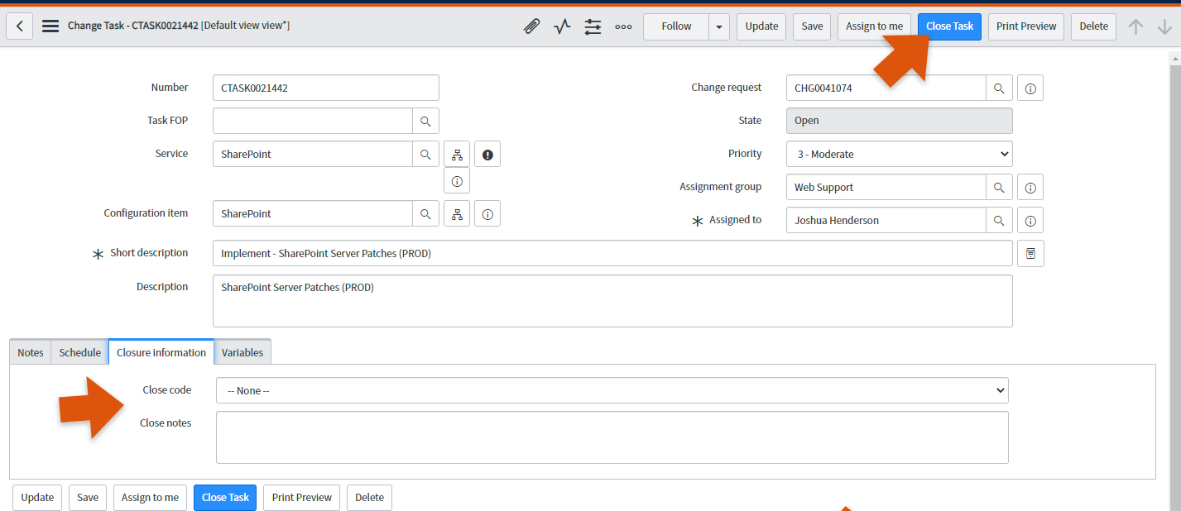1181x511 pixels.
Task: Click the three-dots more options icon
Action: tap(623, 26)
